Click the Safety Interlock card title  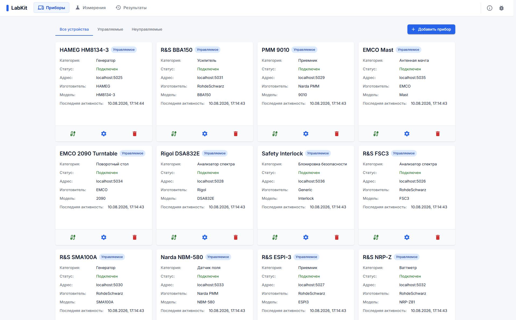[282, 154]
